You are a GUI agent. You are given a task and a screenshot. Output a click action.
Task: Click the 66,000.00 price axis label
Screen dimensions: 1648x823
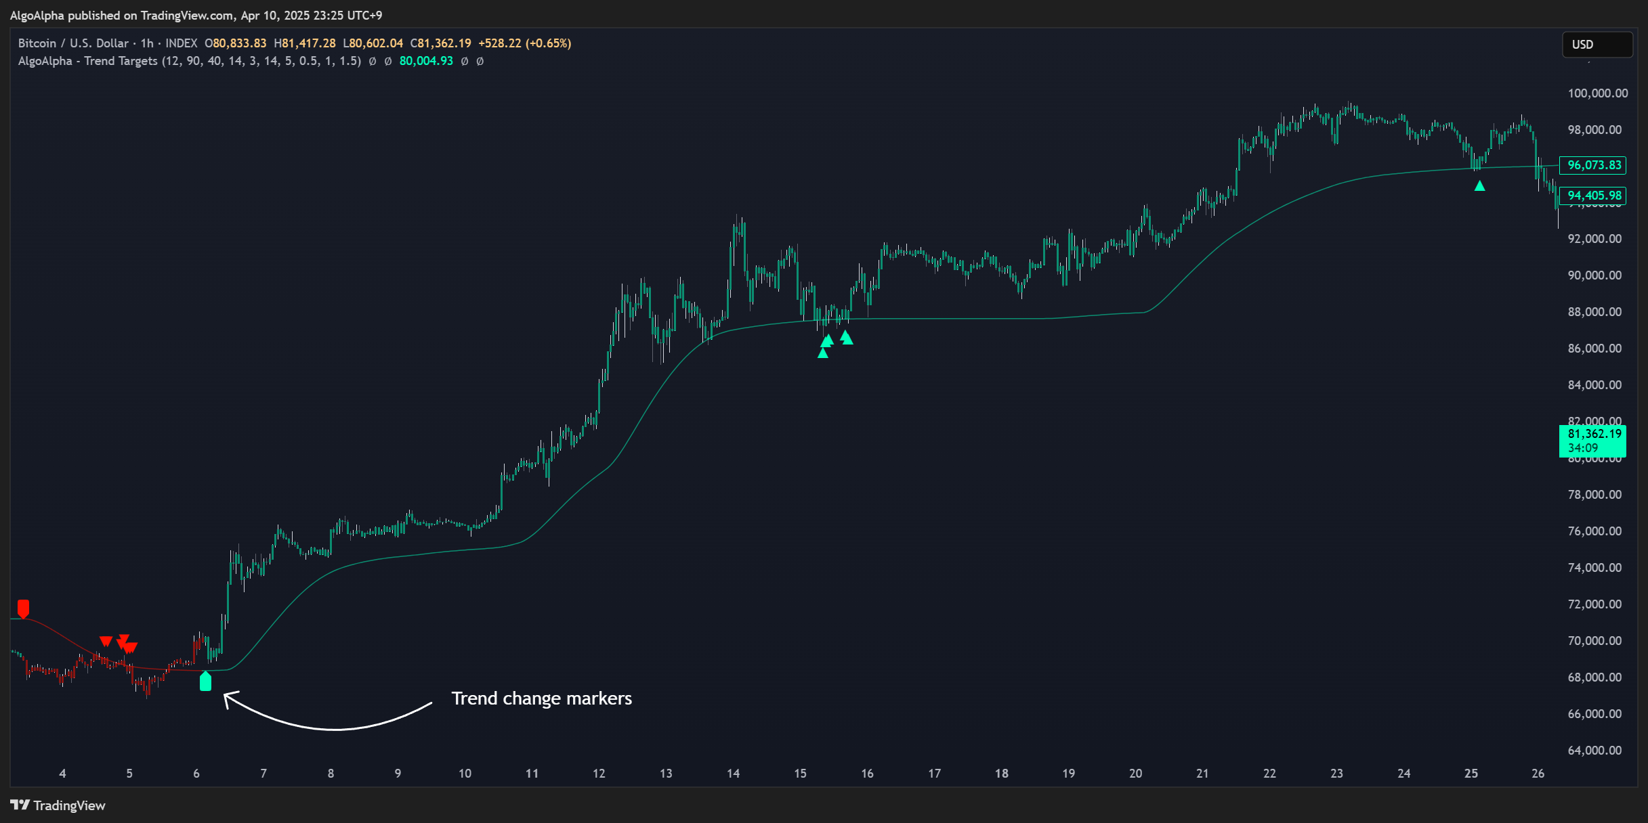point(1595,714)
